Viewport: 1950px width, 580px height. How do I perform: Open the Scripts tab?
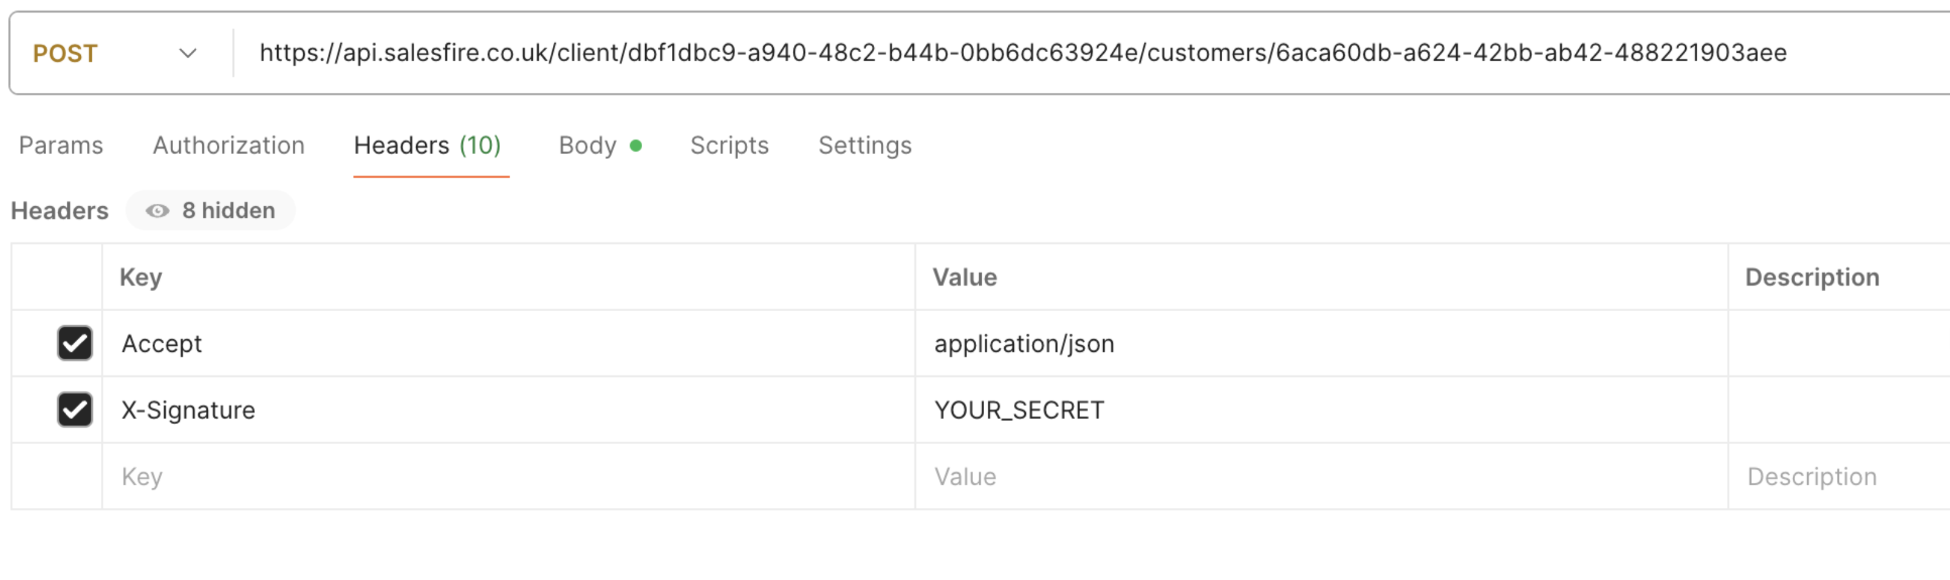(729, 145)
